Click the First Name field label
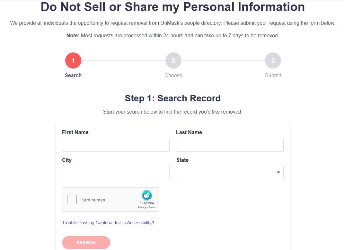 point(75,132)
